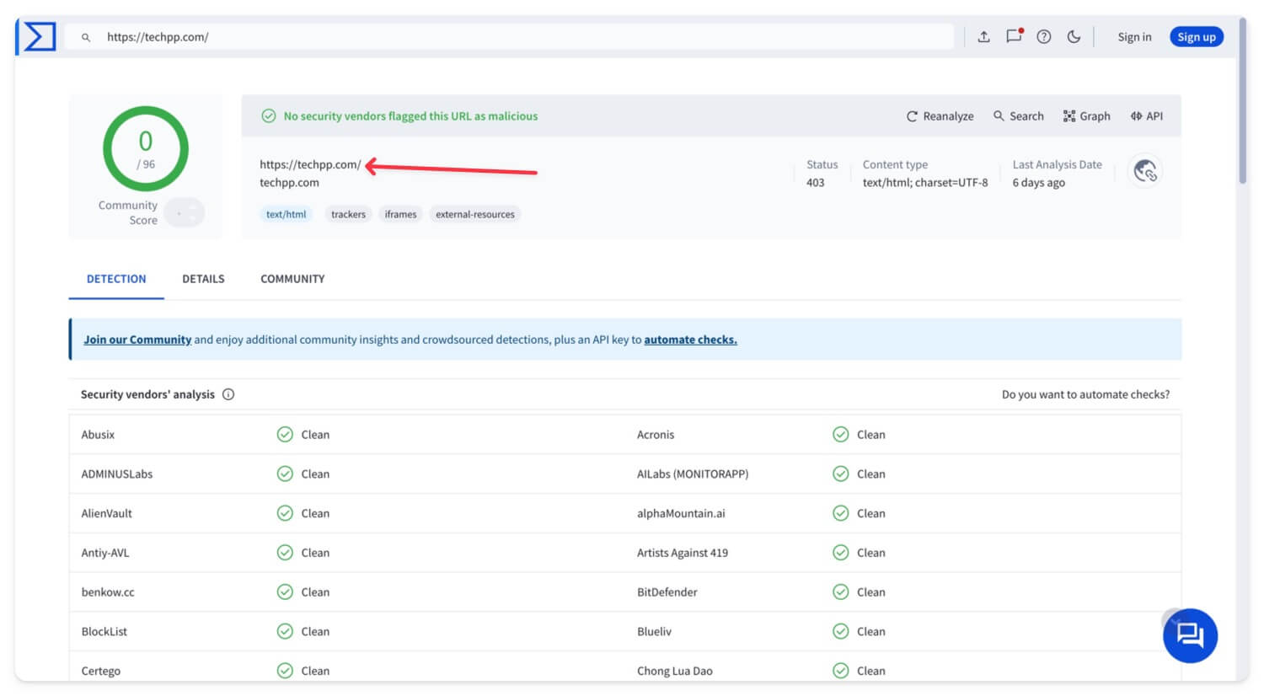Follow the Join our Community link

(x=137, y=340)
